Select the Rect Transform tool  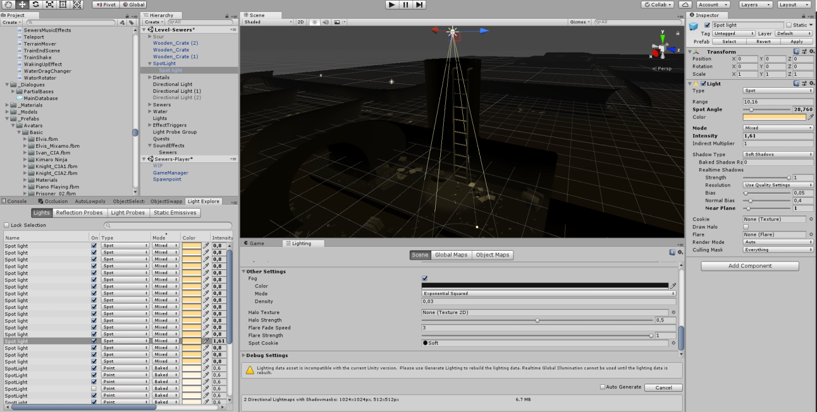62,5
